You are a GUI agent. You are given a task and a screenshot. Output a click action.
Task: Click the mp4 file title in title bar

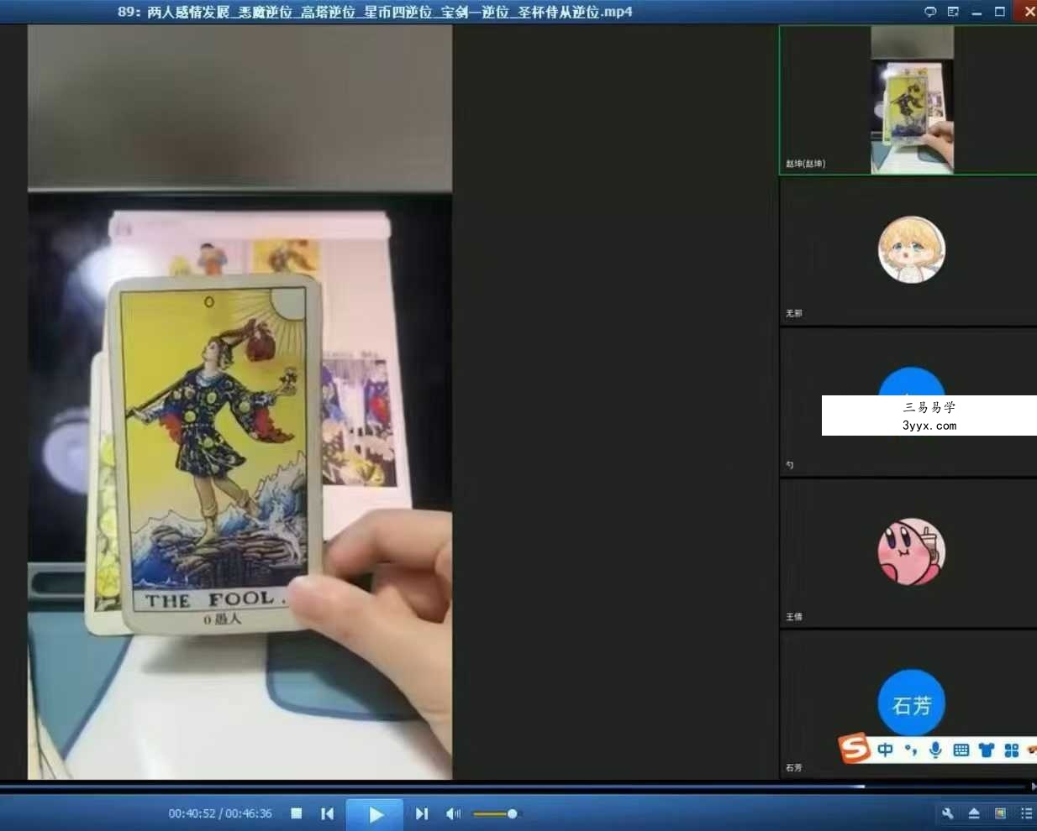pyautogui.click(x=375, y=12)
